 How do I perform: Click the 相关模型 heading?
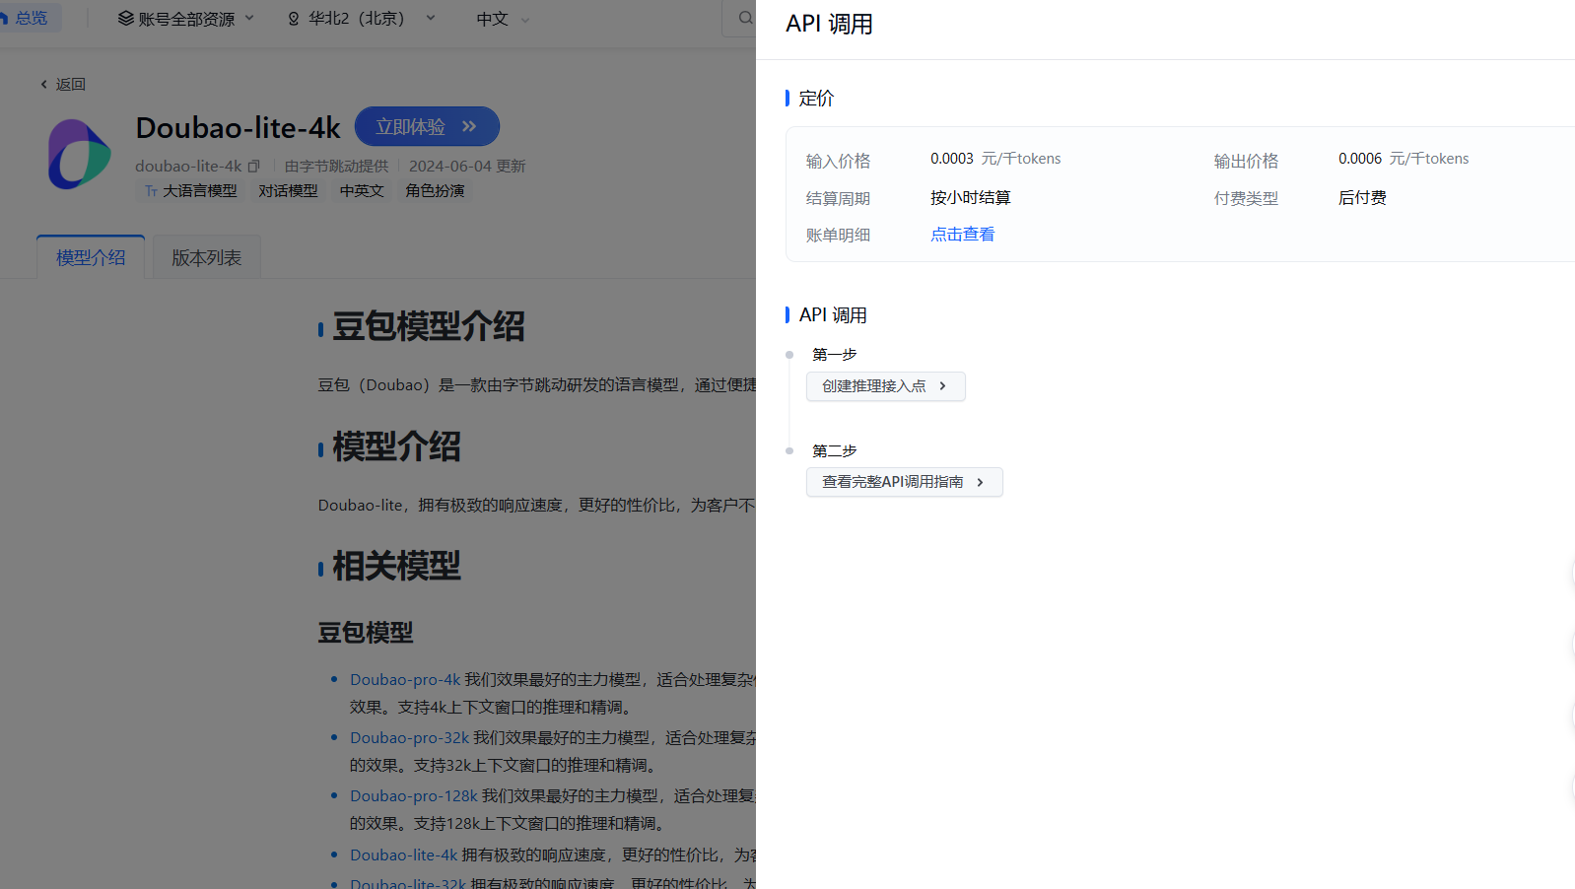(x=396, y=566)
